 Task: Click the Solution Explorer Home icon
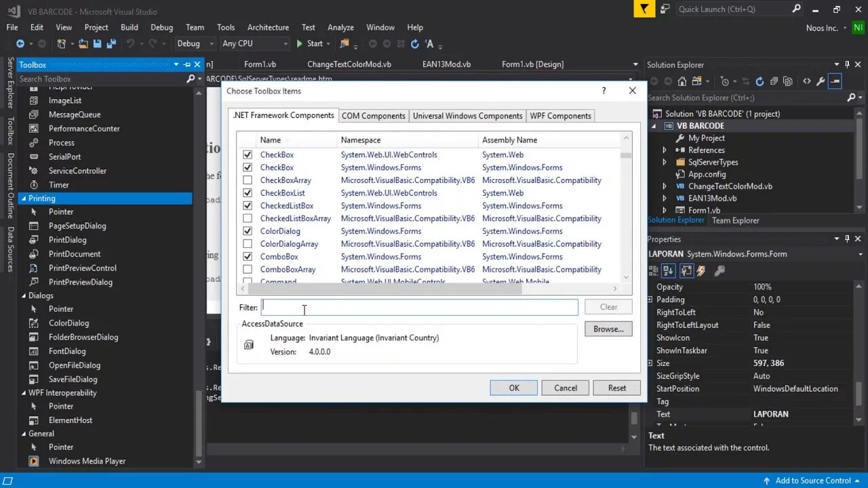pyautogui.click(x=682, y=81)
